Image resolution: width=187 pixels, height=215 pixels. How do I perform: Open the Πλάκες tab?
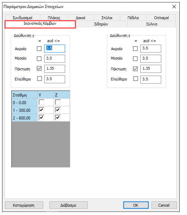(x=54, y=18)
